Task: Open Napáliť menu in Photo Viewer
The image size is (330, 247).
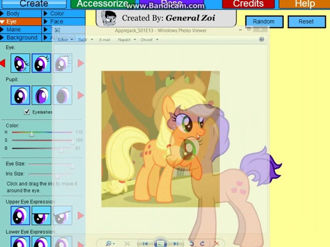Action: pyautogui.click(x=127, y=39)
